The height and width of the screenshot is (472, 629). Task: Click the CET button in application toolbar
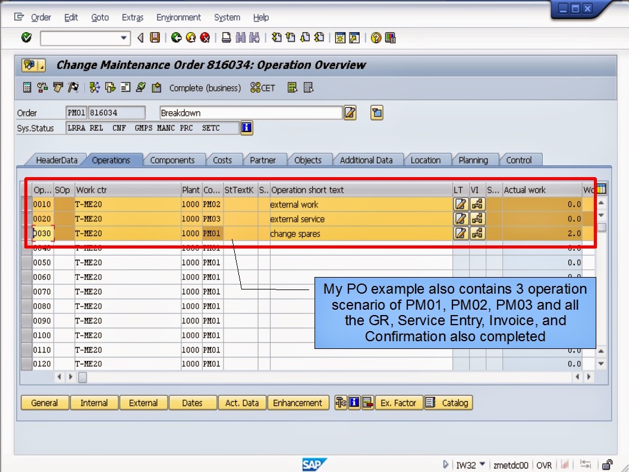coord(263,88)
